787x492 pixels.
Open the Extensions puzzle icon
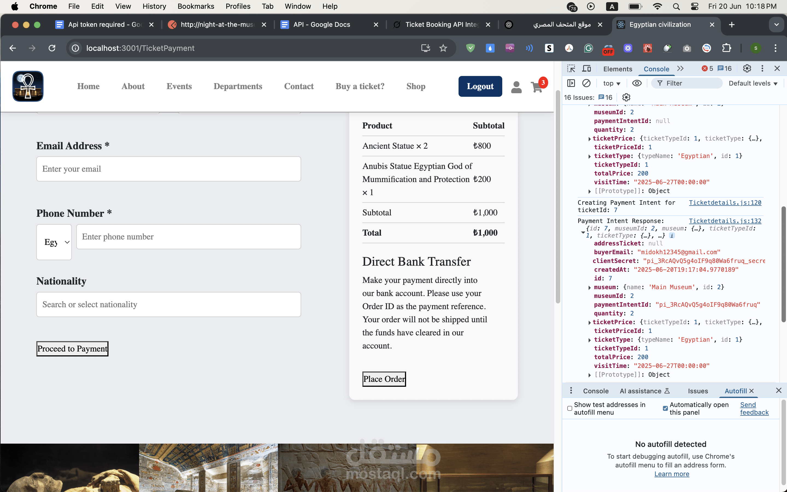tap(727, 48)
